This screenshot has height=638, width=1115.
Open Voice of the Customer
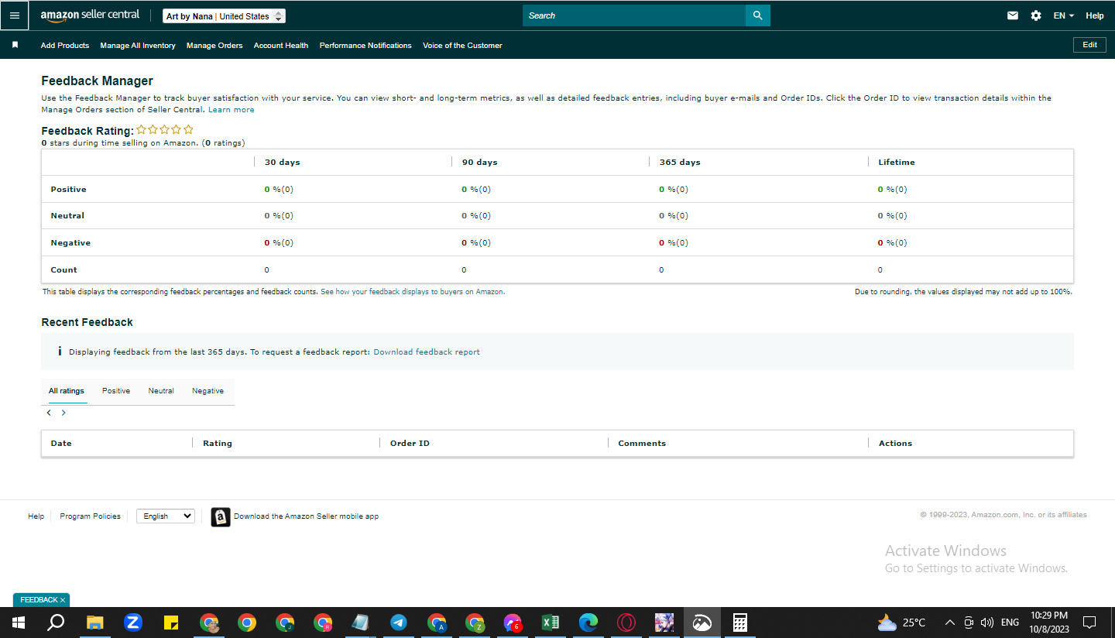tap(462, 46)
